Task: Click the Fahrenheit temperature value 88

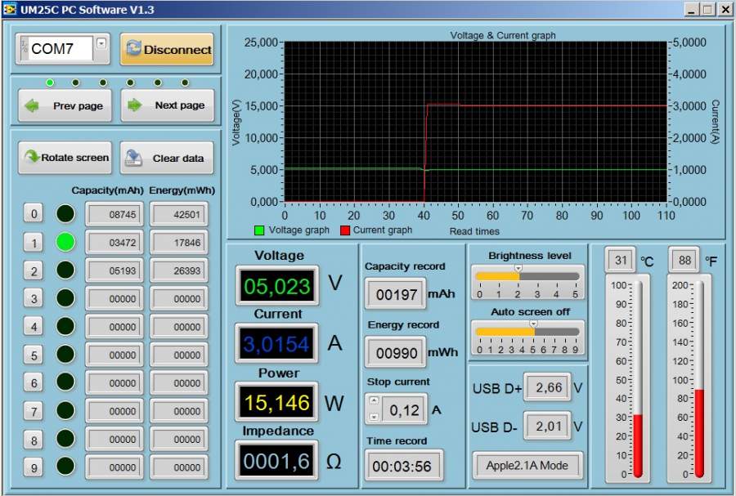Action: 684,260
